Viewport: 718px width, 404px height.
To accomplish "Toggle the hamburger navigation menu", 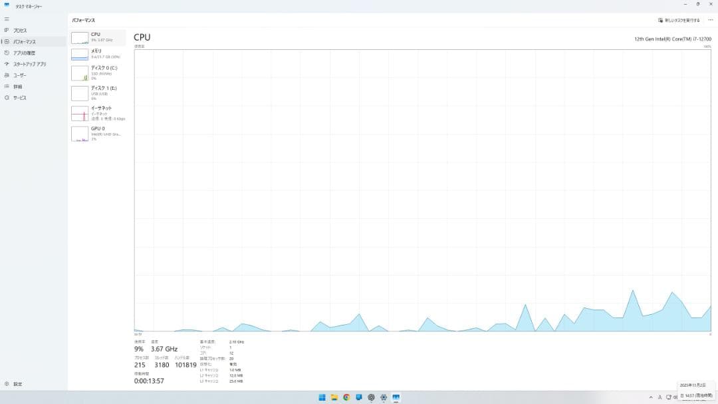I will 7,19.
